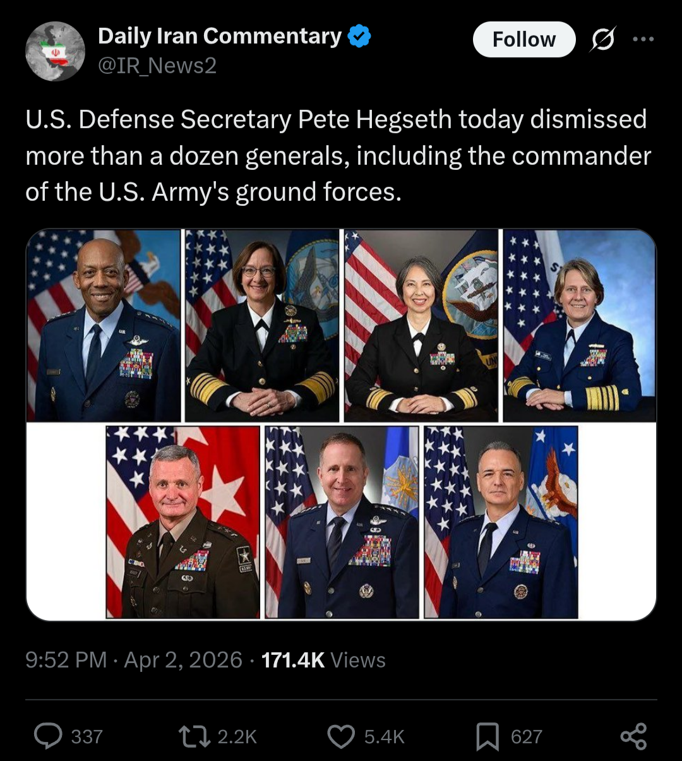This screenshot has height=761, width=682.
Task: Open the Coast Guard admiral portrait
Action: click(x=579, y=325)
